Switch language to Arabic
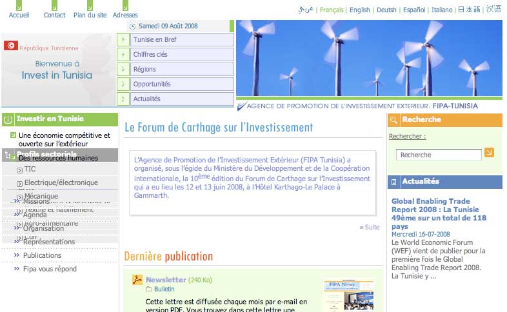 [x=306, y=10]
